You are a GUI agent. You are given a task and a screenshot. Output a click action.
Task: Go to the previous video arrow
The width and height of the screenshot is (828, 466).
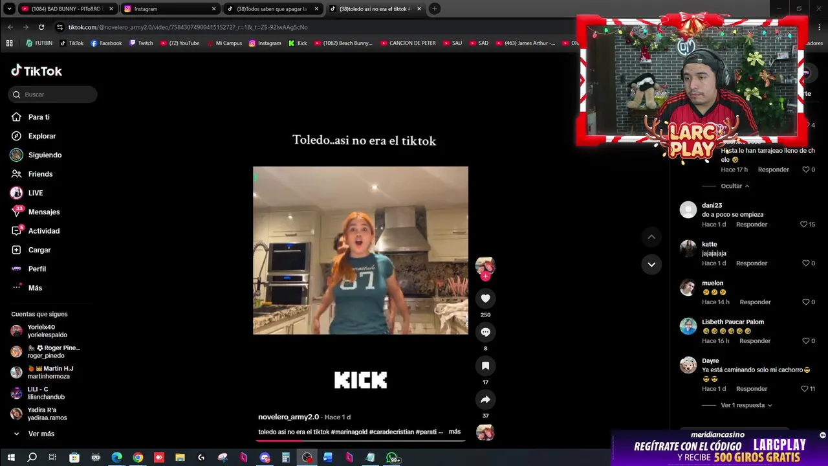click(651, 237)
